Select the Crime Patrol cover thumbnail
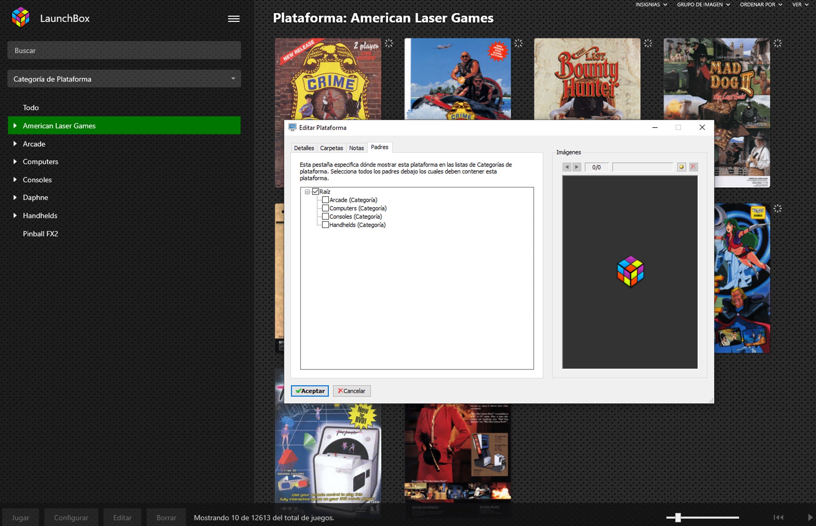The image size is (816, 526). coord(328,79)
